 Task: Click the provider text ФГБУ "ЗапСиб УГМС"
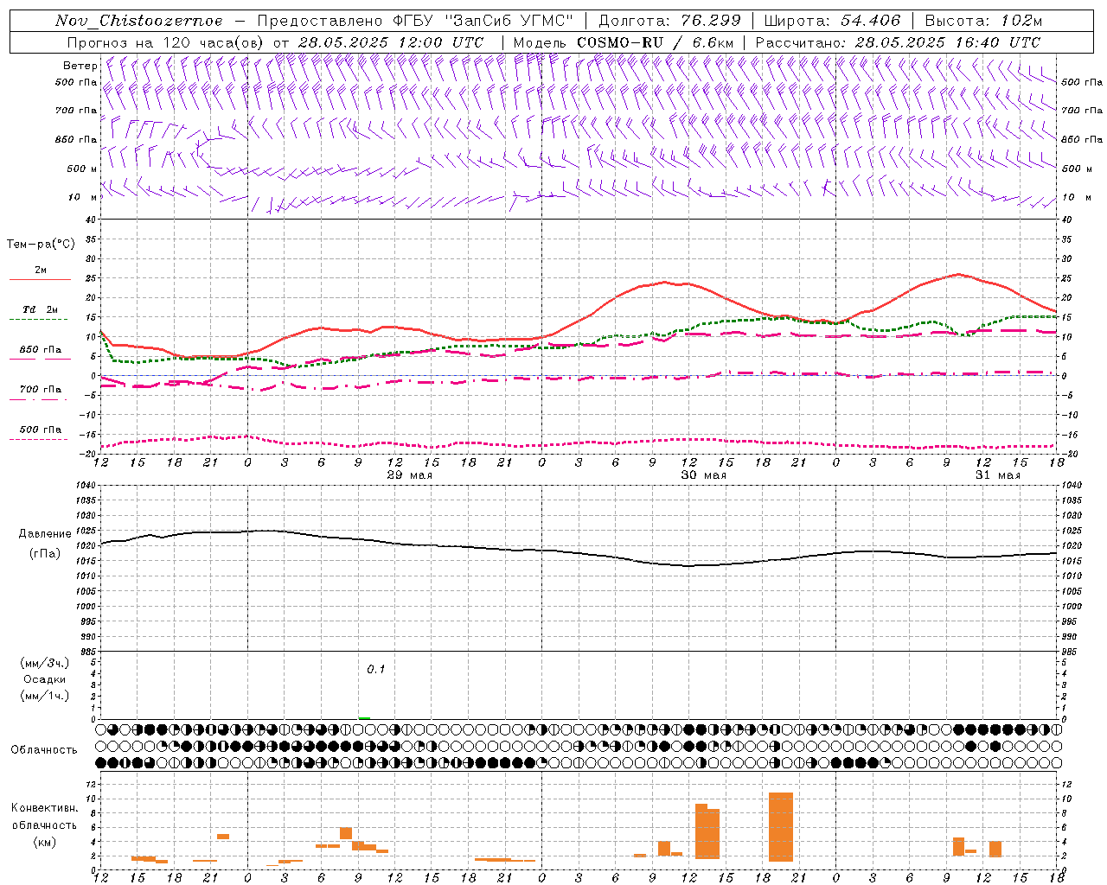click(x=483, y=21)
